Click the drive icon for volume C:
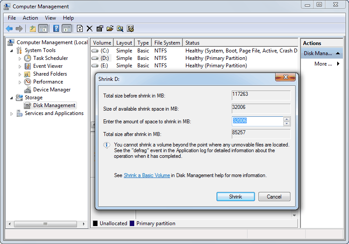The width and height of the screenshot is (349, 244). (x=95, y=51)
